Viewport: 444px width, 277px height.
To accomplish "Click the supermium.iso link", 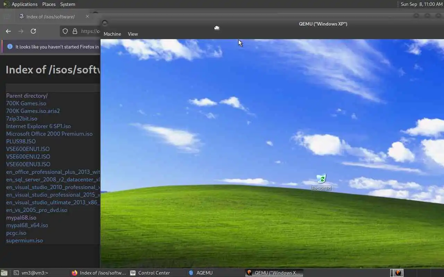I will [x=25, y=240].
